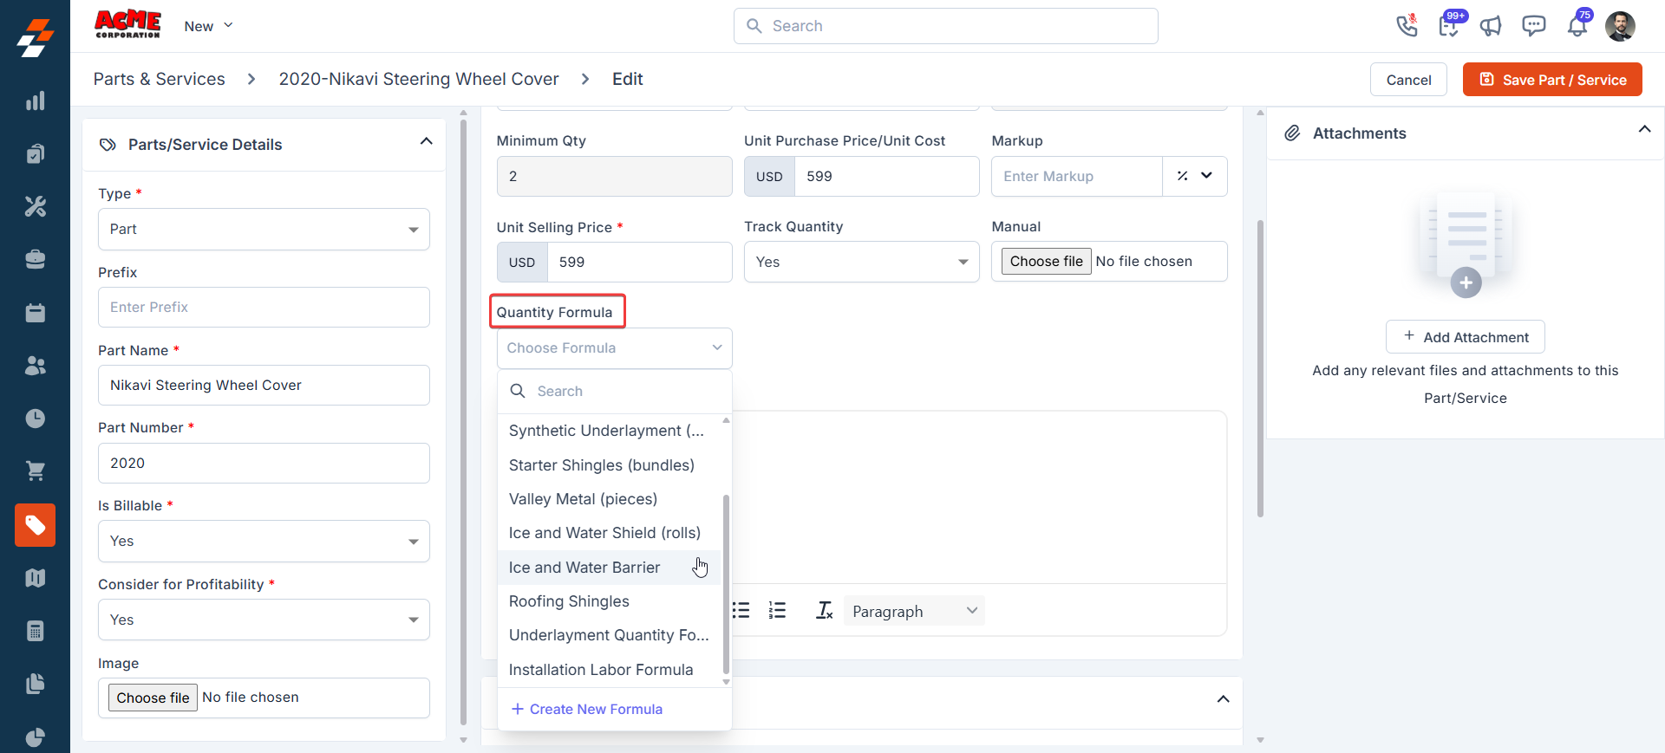The width and height of the screenshot is (1665, 753).
Task: Open the chat messages icon
Action: [1533, 26]
